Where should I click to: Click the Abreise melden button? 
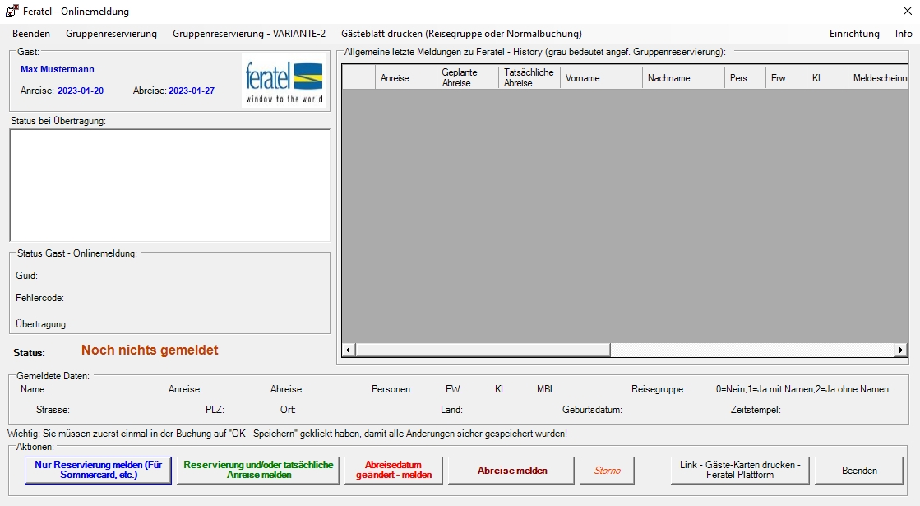tap(511, 470)
